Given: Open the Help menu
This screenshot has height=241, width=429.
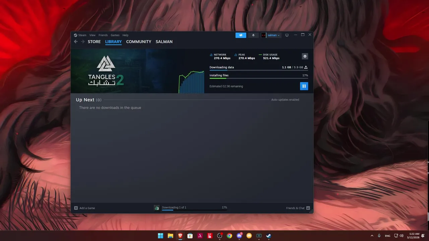Looking at the screenshot, I should [125, 35].
